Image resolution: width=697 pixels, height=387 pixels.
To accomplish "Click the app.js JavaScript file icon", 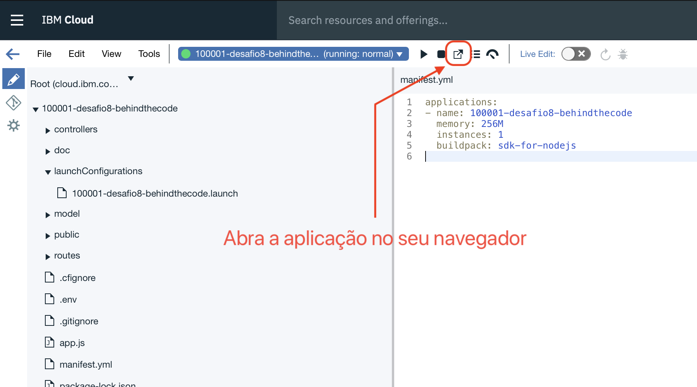I will click(x=50, y=342).
